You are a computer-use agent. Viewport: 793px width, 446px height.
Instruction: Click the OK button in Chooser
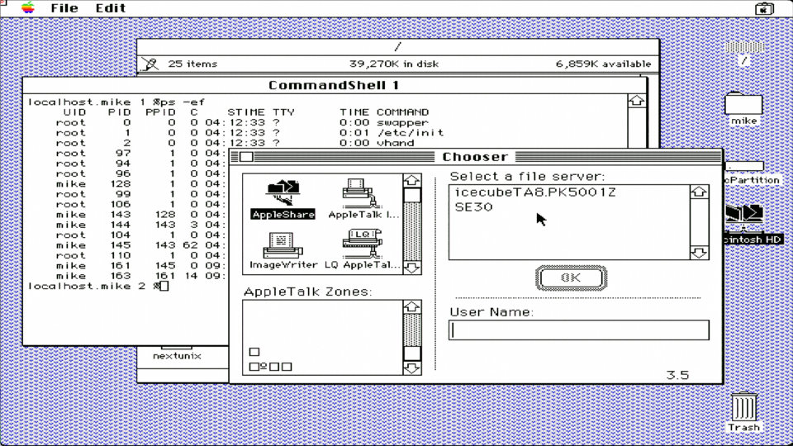point(571,278)
